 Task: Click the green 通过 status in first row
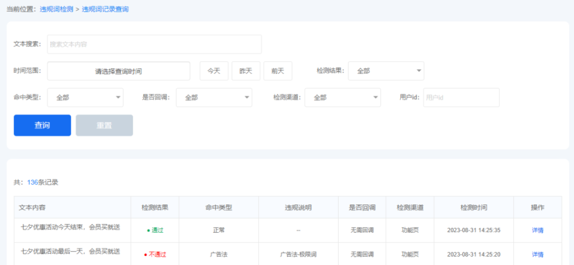pos(156,230)
